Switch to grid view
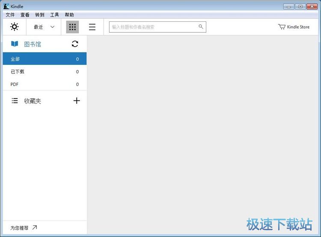This screenshot has height=237, width=321. [x=72, y=27]
